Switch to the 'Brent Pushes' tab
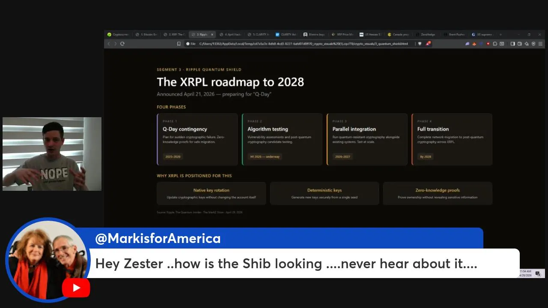This screenshot has width=548, height=308. (455, 35)
